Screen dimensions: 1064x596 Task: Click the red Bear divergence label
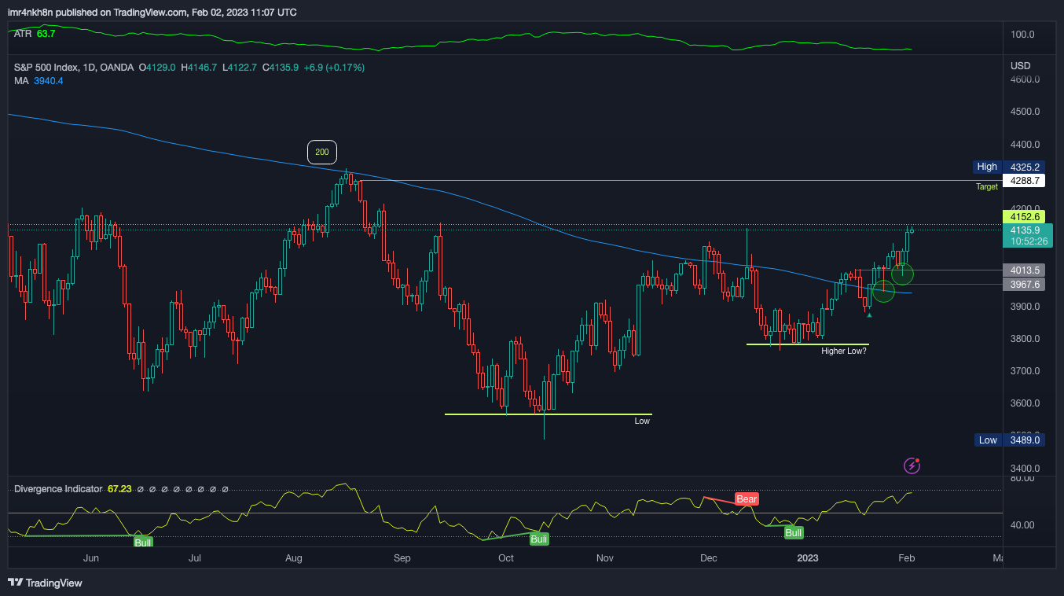pos(747,499)
